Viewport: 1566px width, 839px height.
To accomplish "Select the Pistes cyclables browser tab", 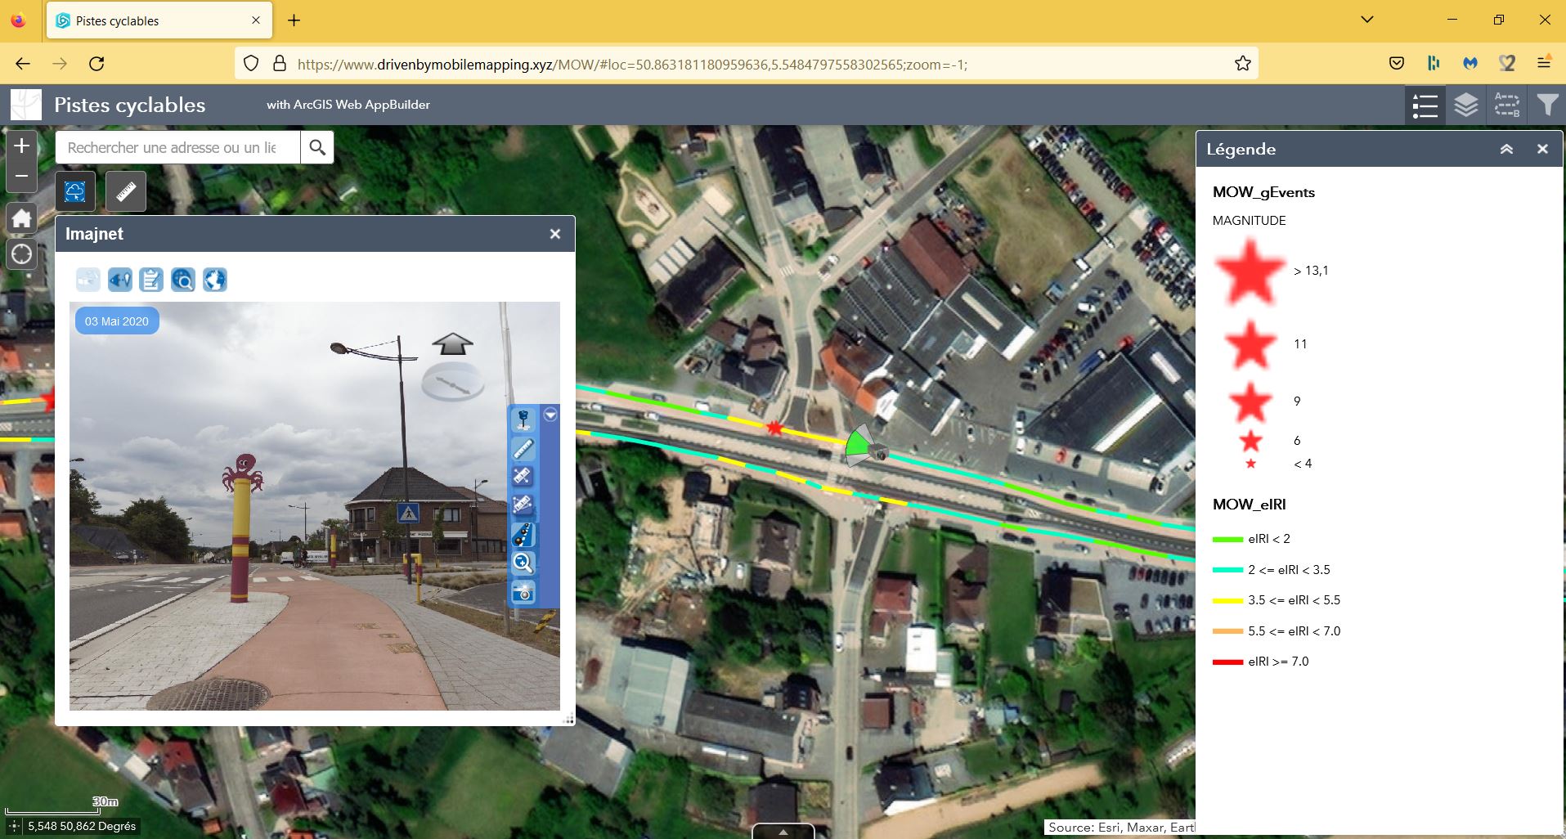I will (x=159, y=20).
